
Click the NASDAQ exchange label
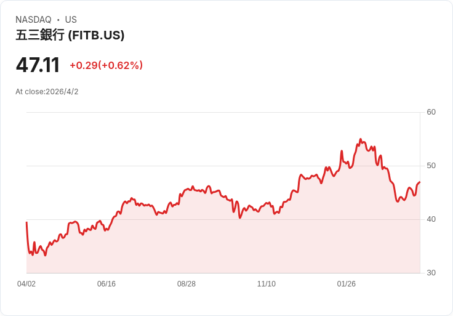click(33, 20)
